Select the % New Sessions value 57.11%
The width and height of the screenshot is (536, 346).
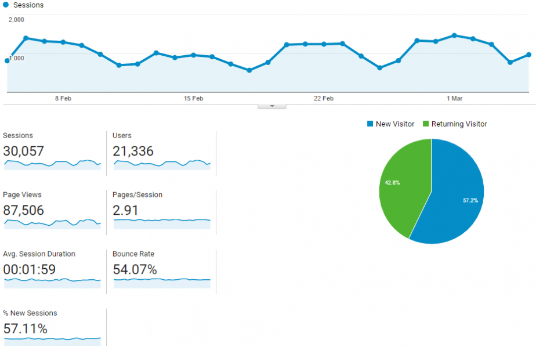[25, 329]
